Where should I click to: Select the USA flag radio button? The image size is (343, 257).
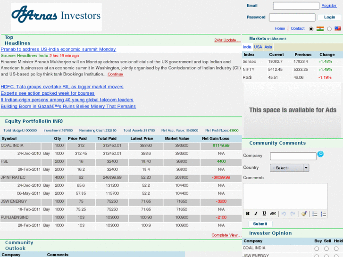pyautogui.click(x=329, y=29)
